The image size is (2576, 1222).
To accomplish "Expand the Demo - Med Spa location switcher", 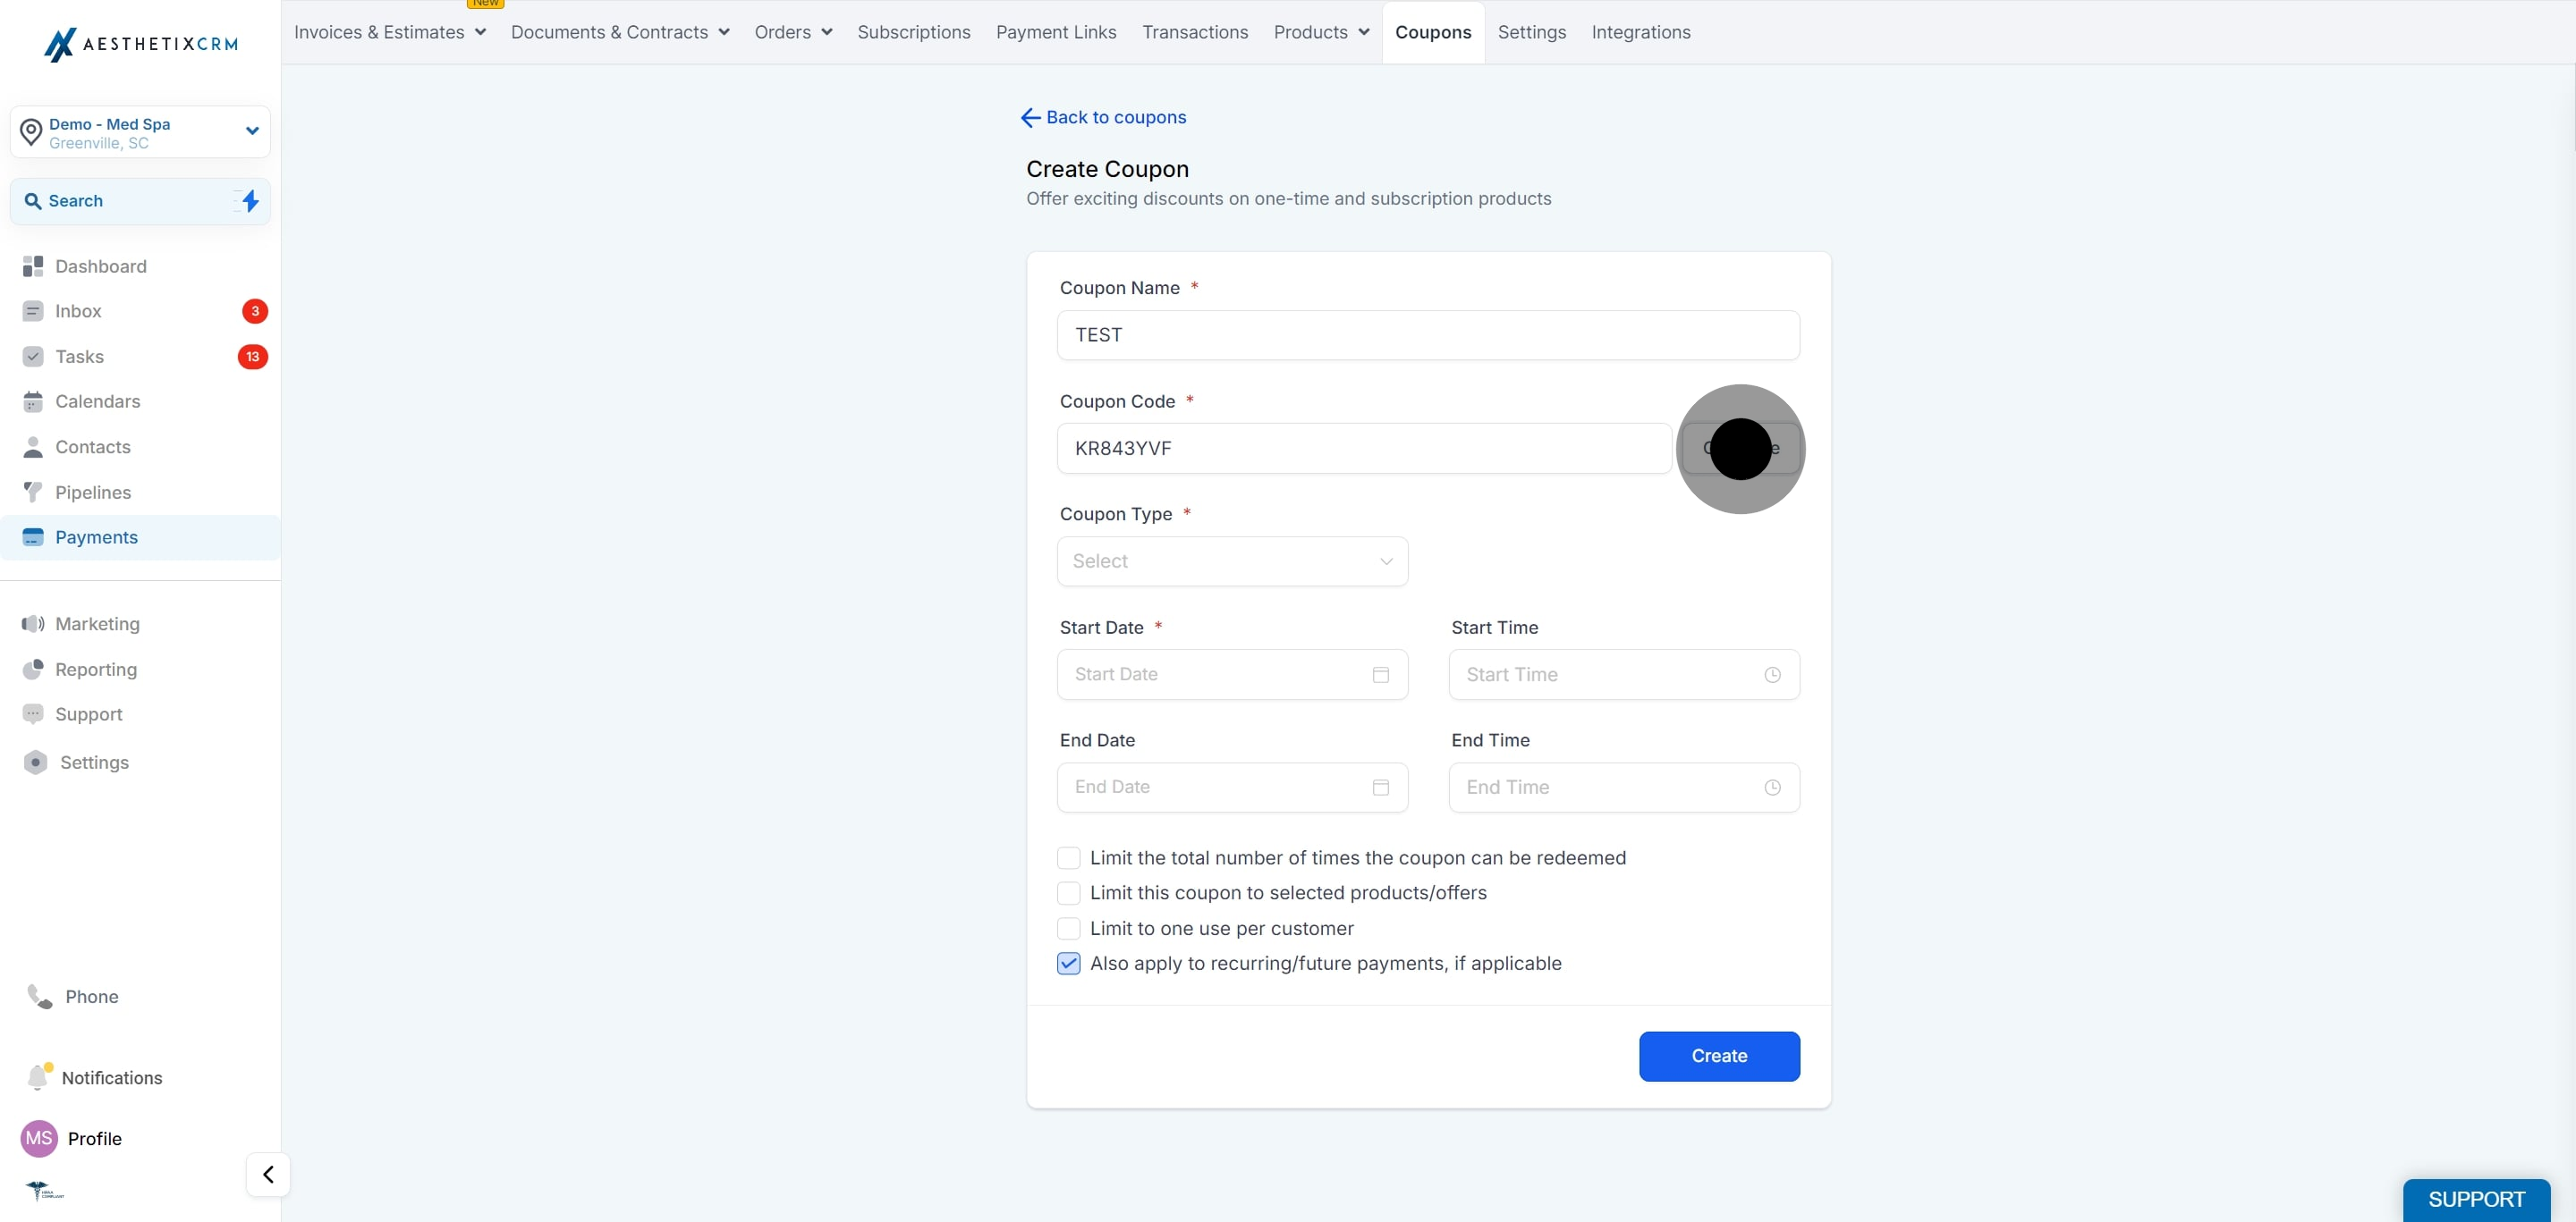I will pyautogui.click(x=140, y=132).
